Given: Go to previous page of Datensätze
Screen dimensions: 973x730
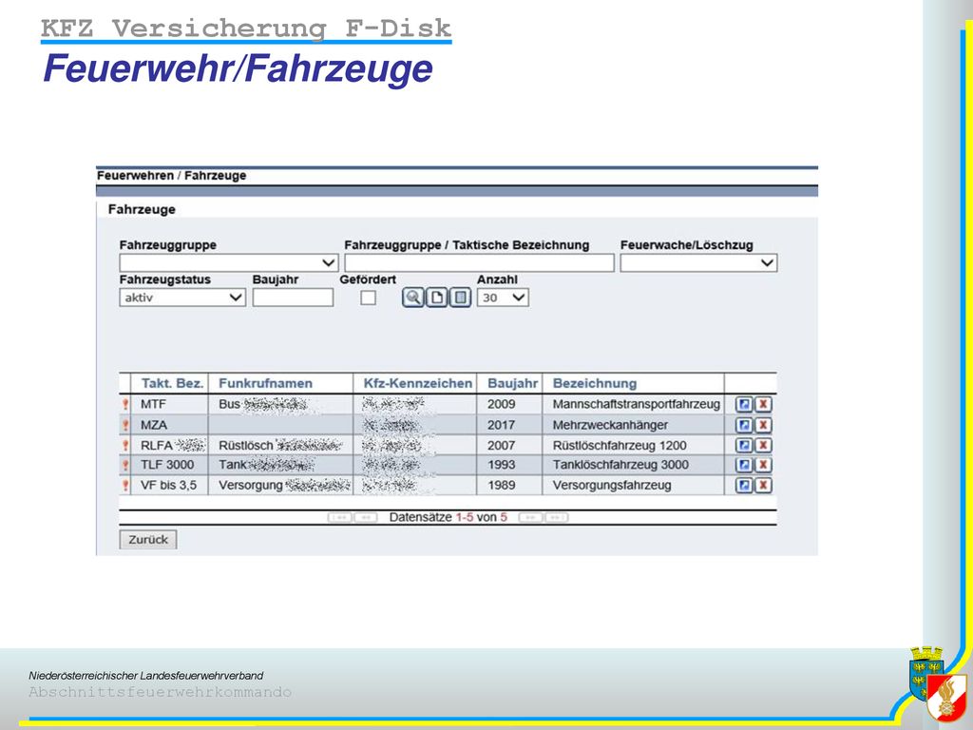Looking at the screenshot, I should tap(366, 517).
